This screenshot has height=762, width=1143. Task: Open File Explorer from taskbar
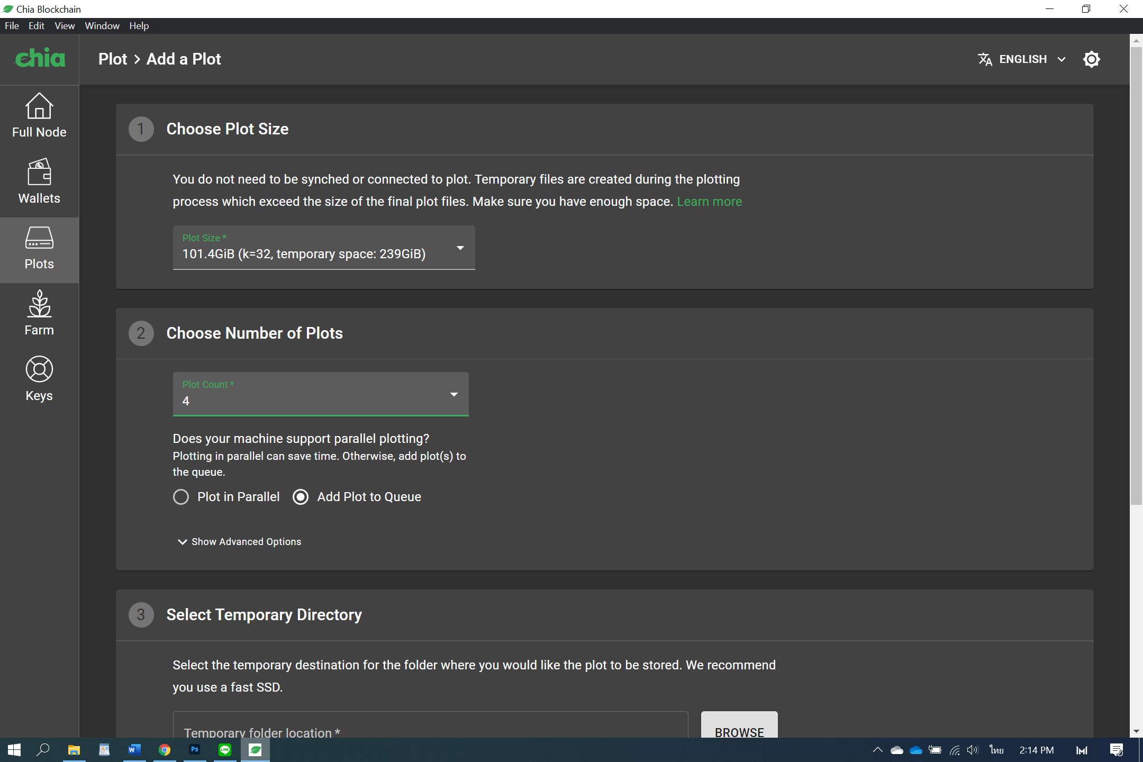coord(74,750)
